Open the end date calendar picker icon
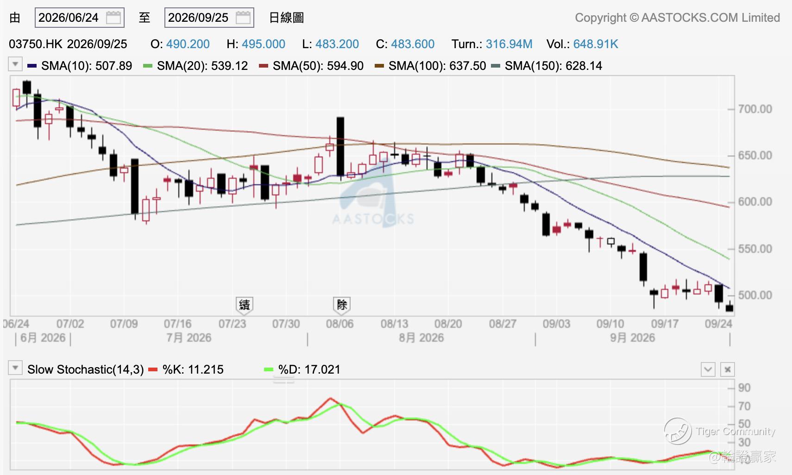This screenshot has width=792, height=475. pyautogui.click(x=243, y=18)
